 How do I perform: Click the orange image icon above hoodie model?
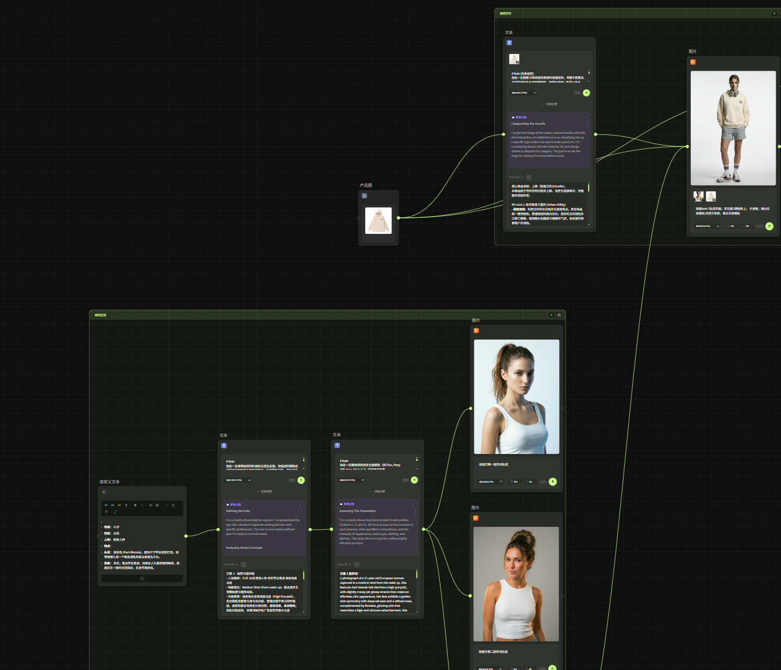[693, 62]
